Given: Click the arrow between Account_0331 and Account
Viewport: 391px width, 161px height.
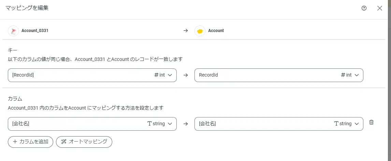Looking at the screenshot, I should click(x=186, y=31).
